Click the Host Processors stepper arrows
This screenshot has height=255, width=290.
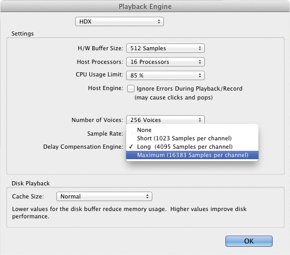tap(200, 62)
